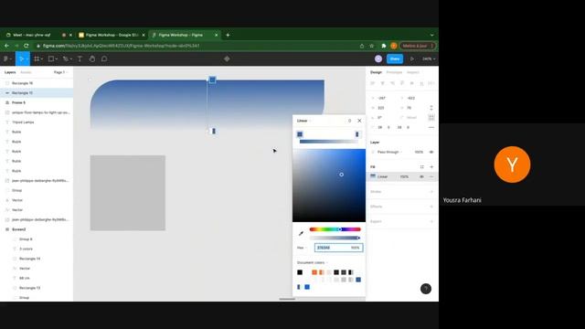This screenshot has width=585, height=329.
Task: Click the user avatar in Figma toolbar
Action: (378, 58)
